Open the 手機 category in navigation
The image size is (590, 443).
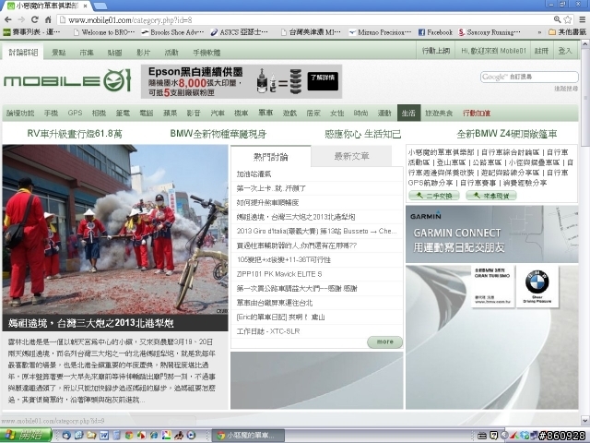click(51, 113)
